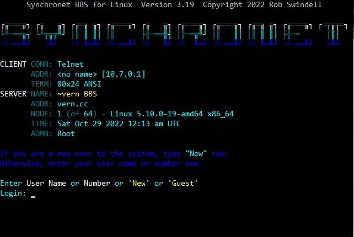Viewport: 354px width, 237px height.
Task: Click the TIME: field label
Action: (x=41, y=124)
